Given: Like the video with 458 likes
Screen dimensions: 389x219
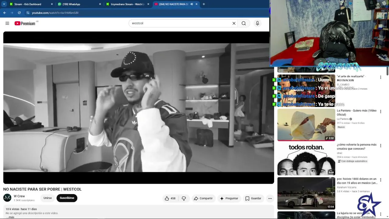Looking at the screenshot, I should 170,198.
